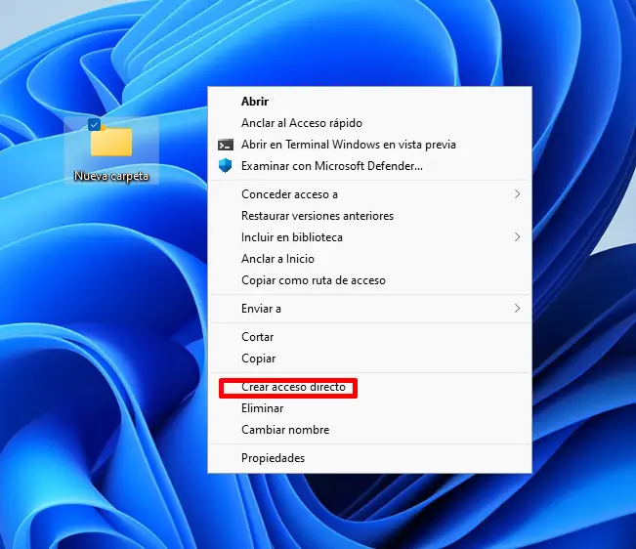636x549 pixels.
Task: Expand arrow next to Conceder acceso a
Action: [x=517, y=194]
